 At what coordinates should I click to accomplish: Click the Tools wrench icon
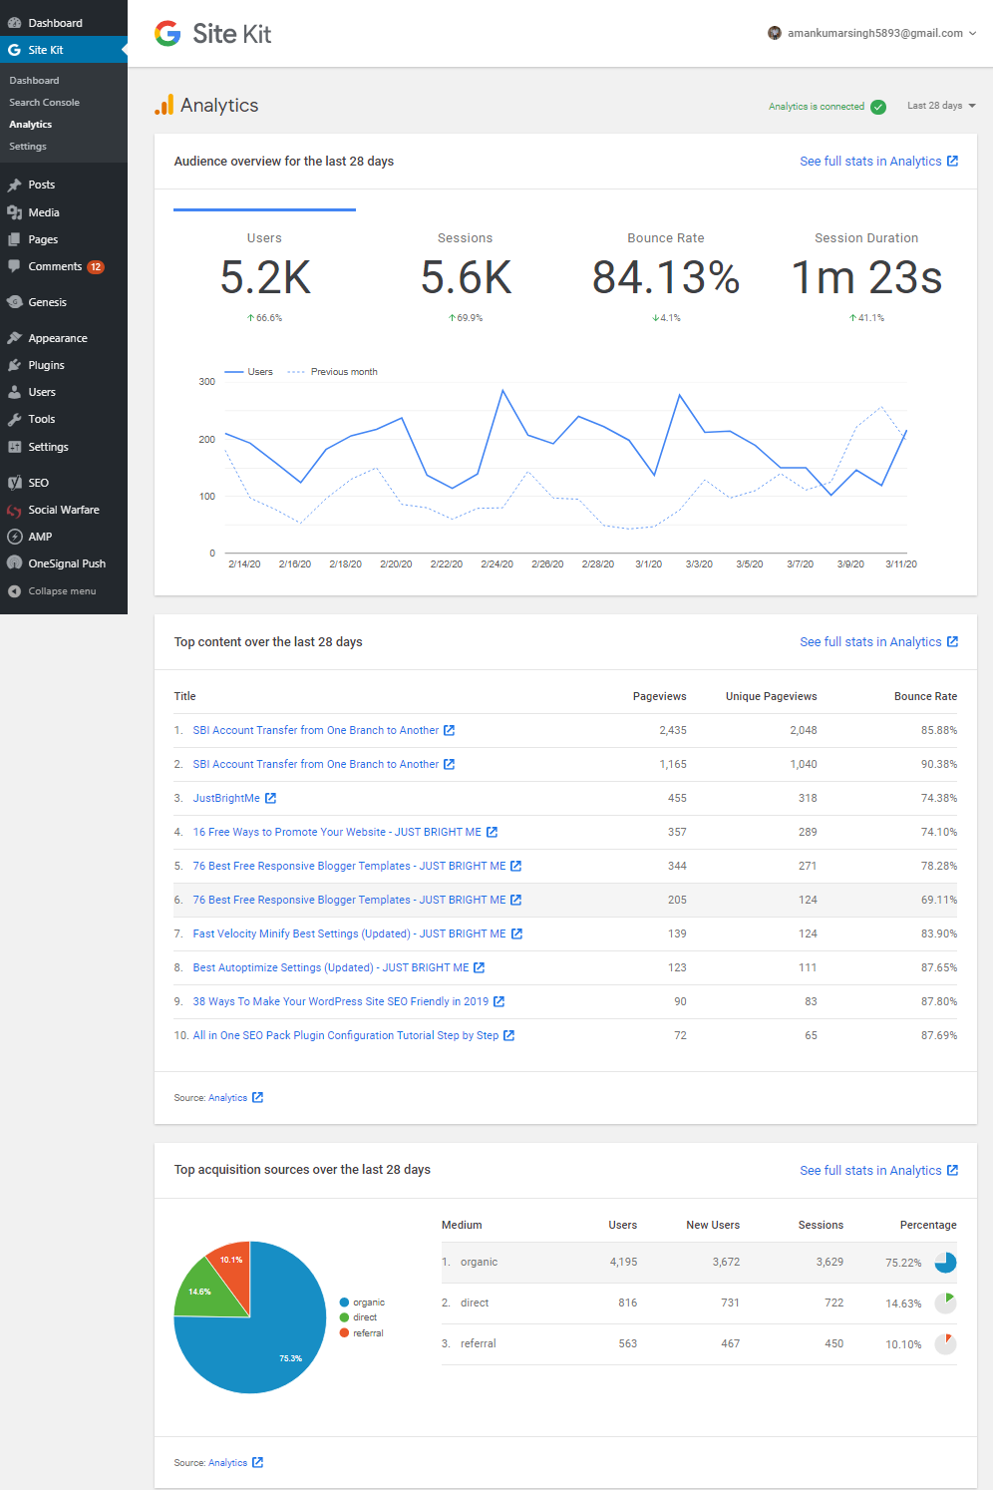click(14, 419)
